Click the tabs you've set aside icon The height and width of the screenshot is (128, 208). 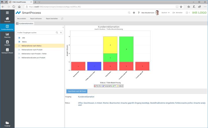pos(2,2)
